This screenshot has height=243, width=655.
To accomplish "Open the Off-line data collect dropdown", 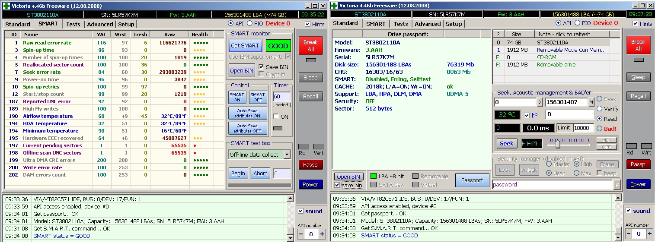I will tap(287, 155).
